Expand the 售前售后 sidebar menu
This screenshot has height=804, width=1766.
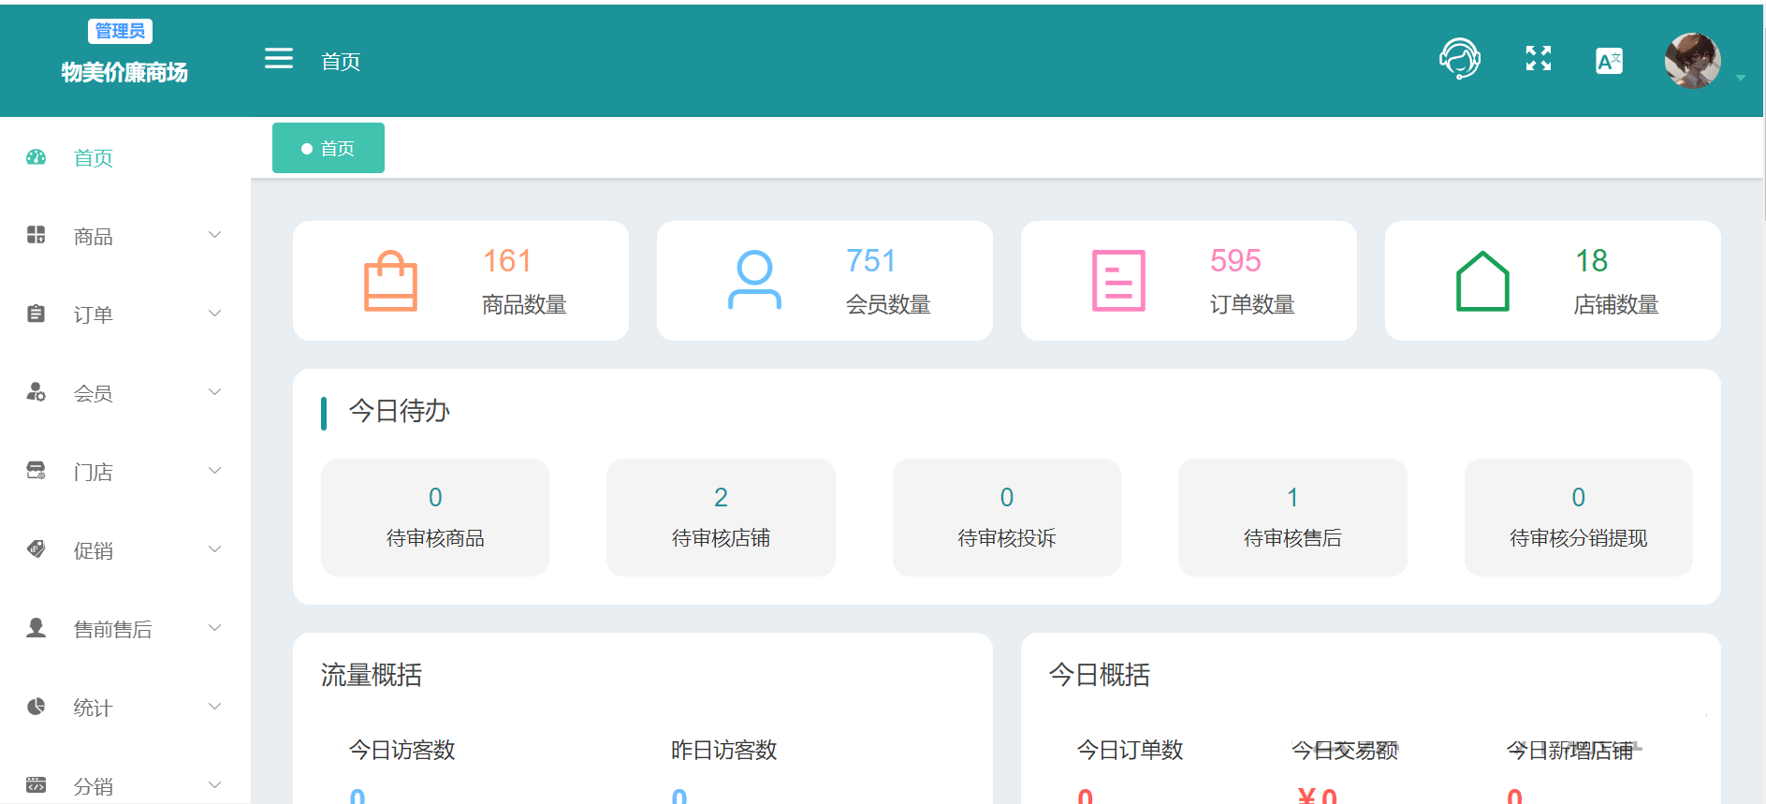[x=124, y=629]
